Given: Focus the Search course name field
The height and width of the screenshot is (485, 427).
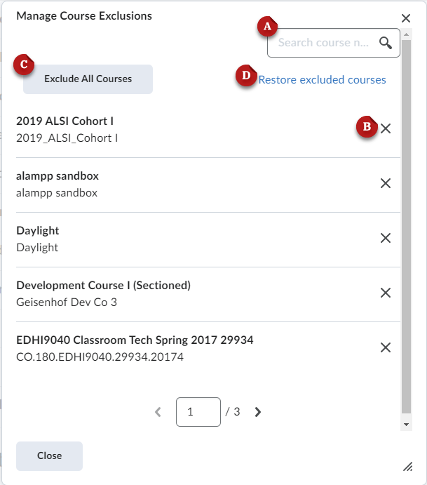Looking at the screenshot, I should point(323,43).
